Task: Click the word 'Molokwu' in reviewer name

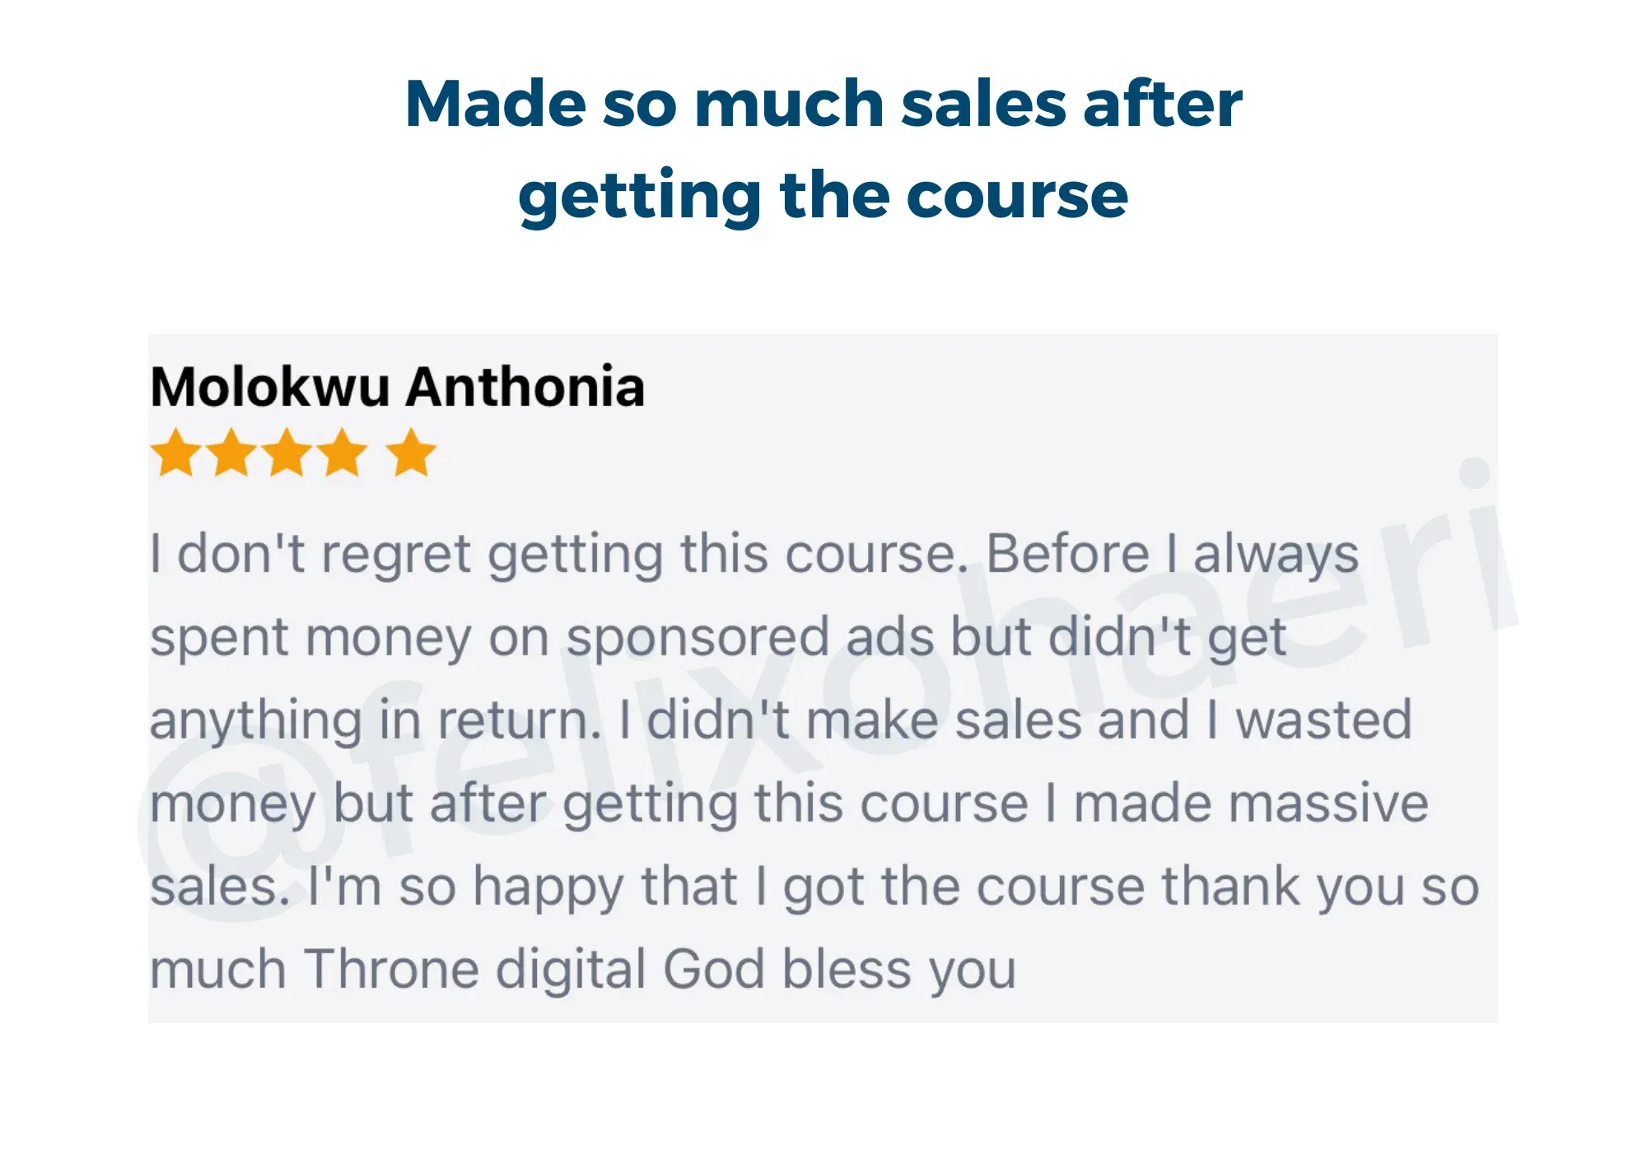Action: tap(269, 386)
